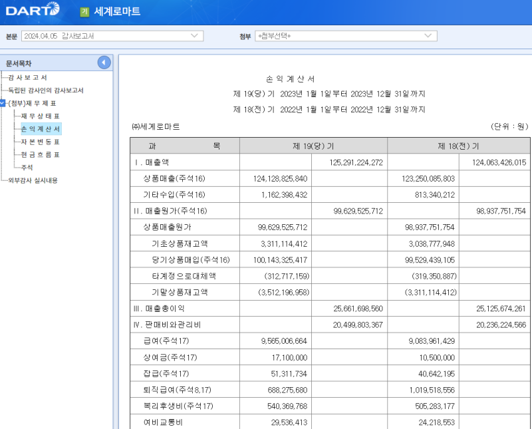Click II. 매출원가(주석16) row label
The image size is (532, 429).
tap(170, 211)
